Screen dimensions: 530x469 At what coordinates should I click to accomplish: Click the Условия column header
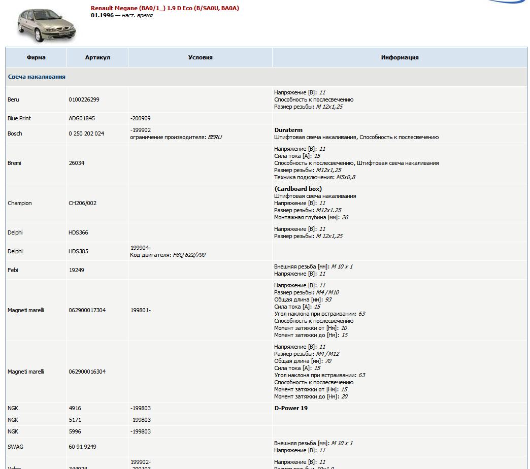[200, 57]
